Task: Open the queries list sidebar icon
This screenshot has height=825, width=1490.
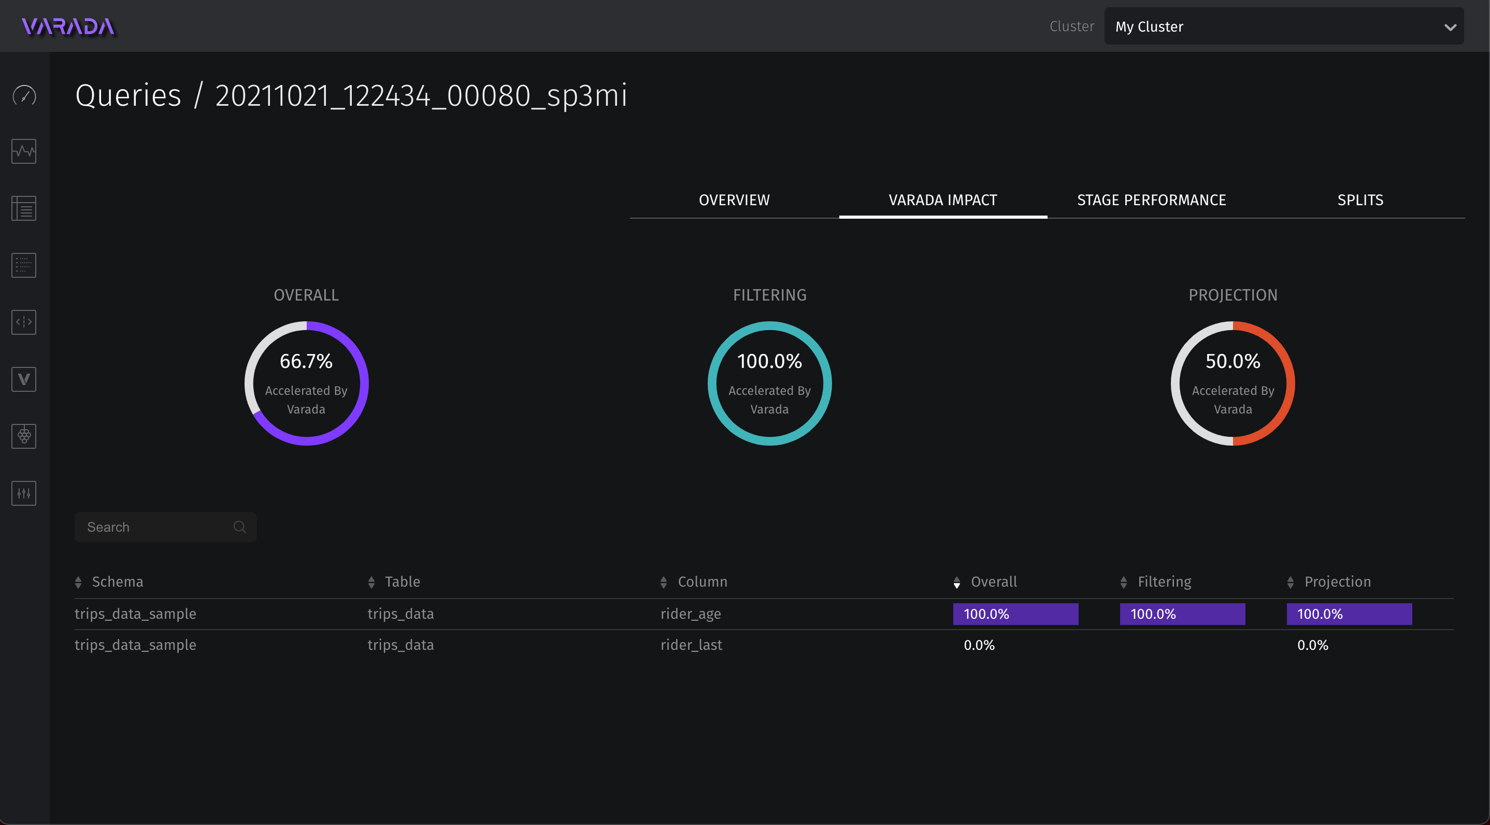Action: point(24,208)
